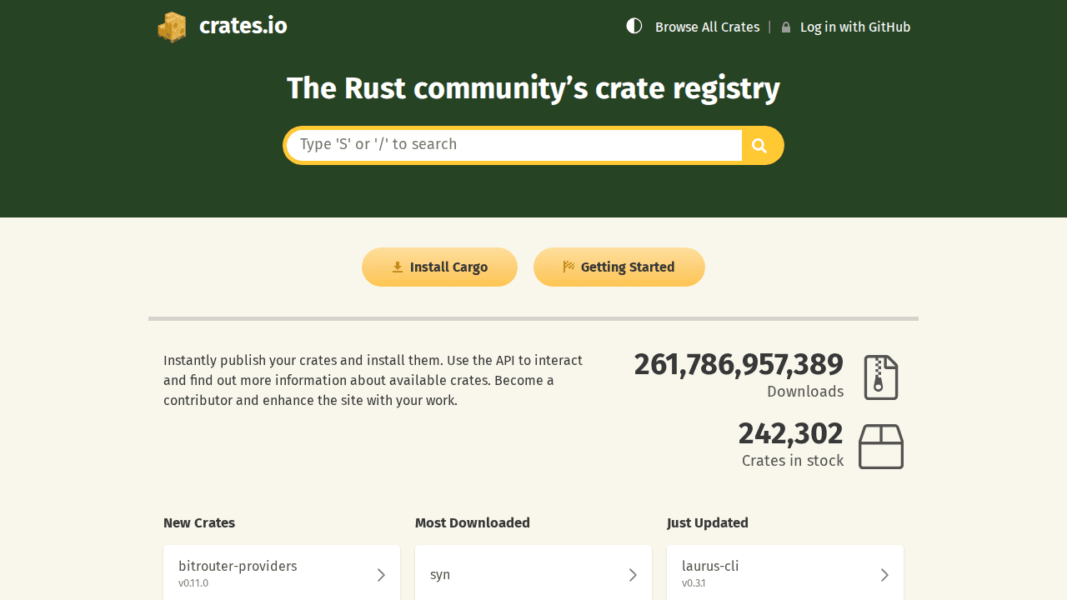Click the magnifying glass search icon
The image size is (1067, 600).
pyautogui.click(x=758, y=144)
